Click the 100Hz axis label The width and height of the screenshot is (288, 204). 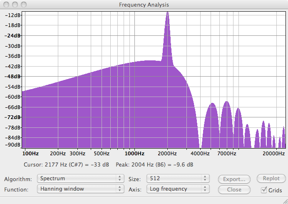(30, 154)
